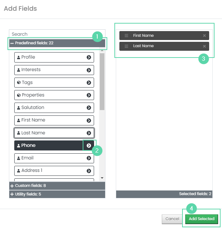The width and height of the screenshot is (222, 228).
Task: Cancel the Add Fields dialog
Action: coord(172,219)
